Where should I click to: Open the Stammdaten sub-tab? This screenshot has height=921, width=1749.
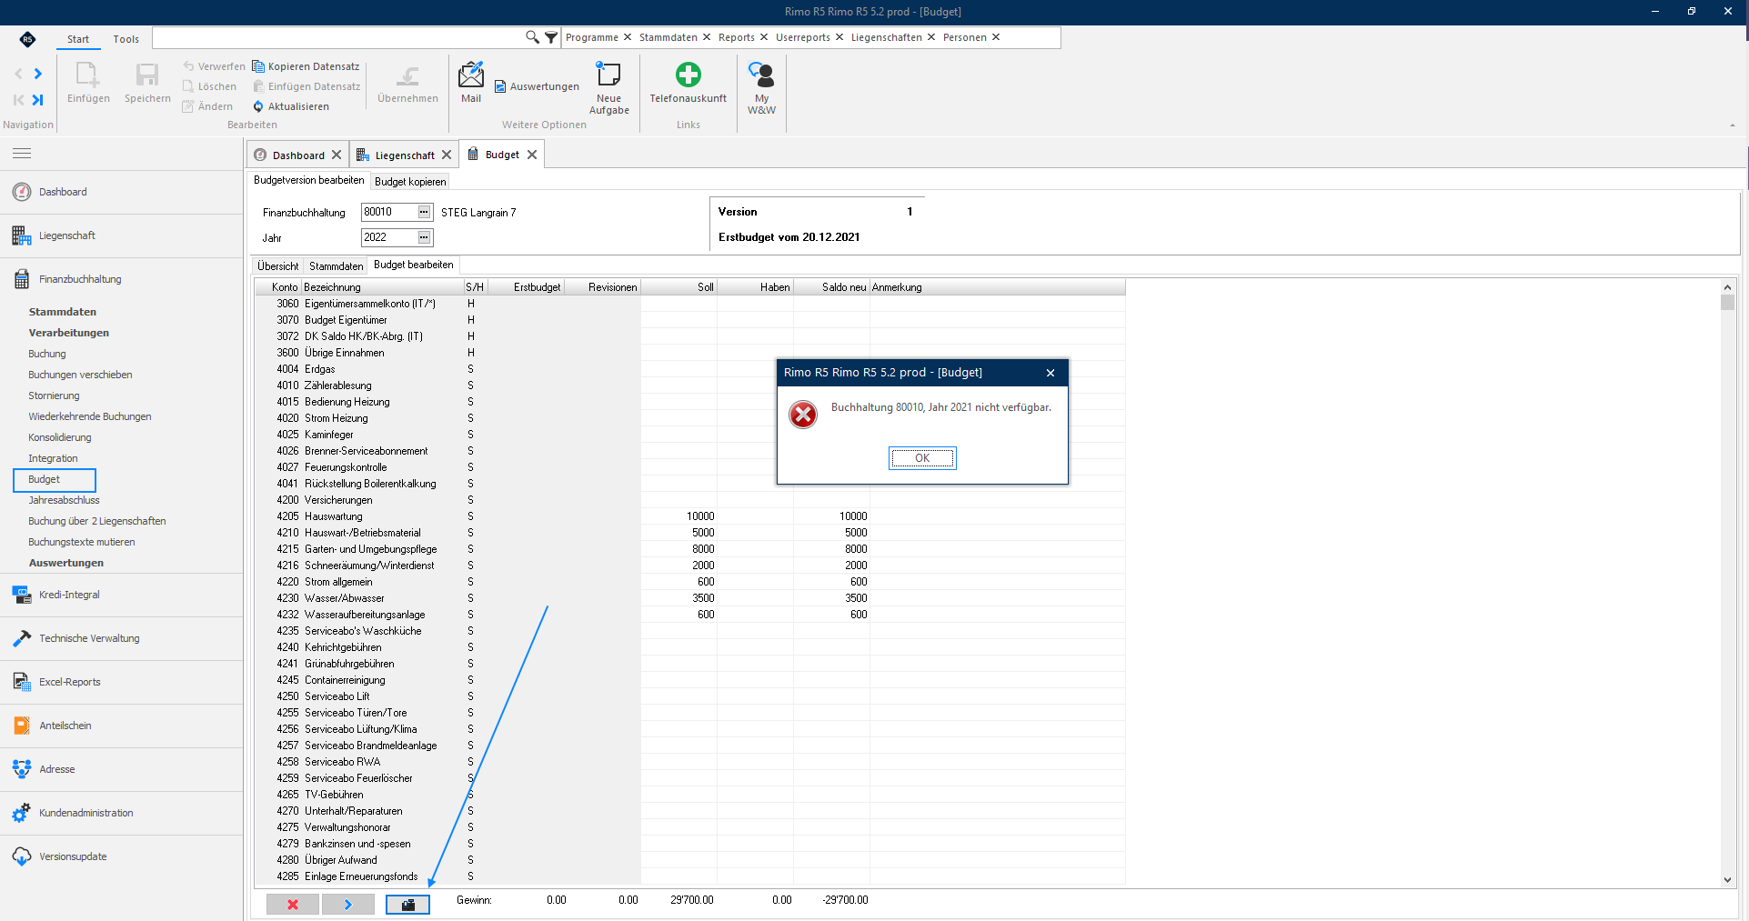pos(336,266)
